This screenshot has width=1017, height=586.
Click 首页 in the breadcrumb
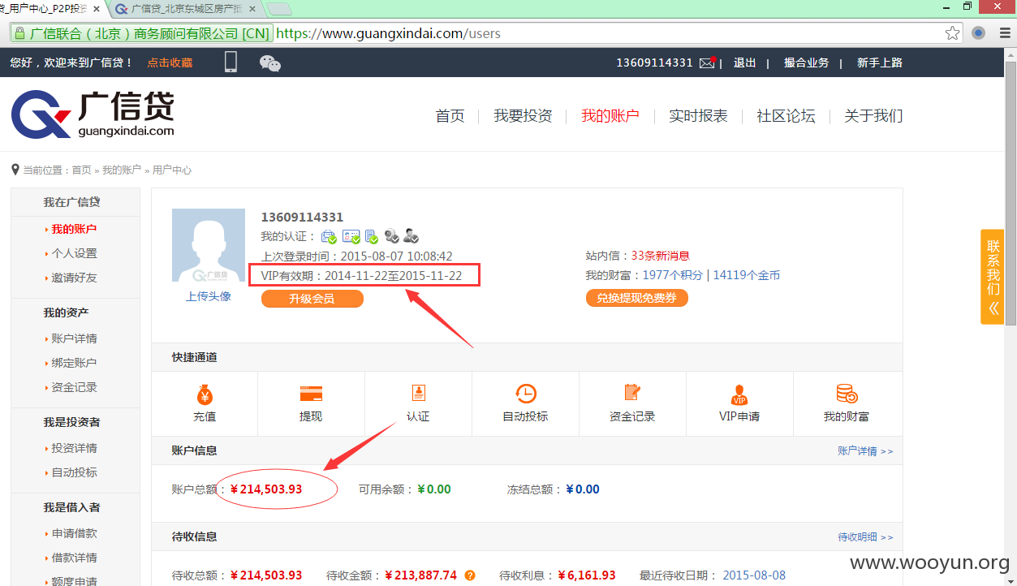(81, 170)
